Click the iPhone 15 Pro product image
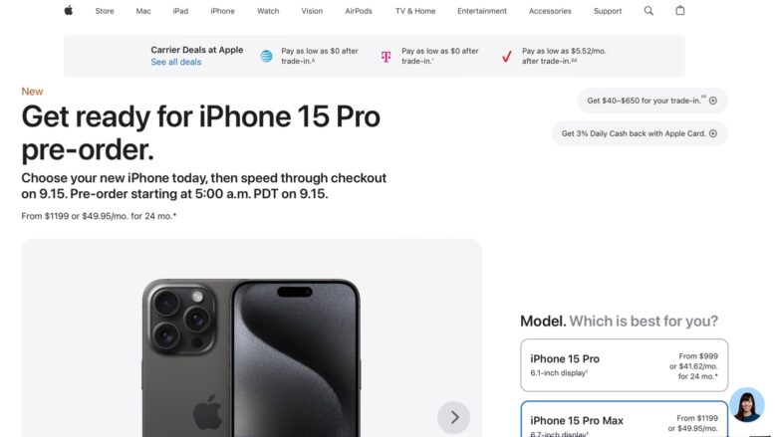The height and width of the screenshot is (437, 777). point(251,357)
